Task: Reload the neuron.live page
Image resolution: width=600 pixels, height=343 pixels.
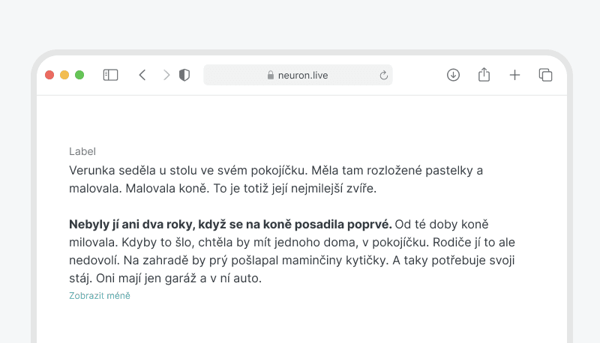Action: (x=384, y=76)
